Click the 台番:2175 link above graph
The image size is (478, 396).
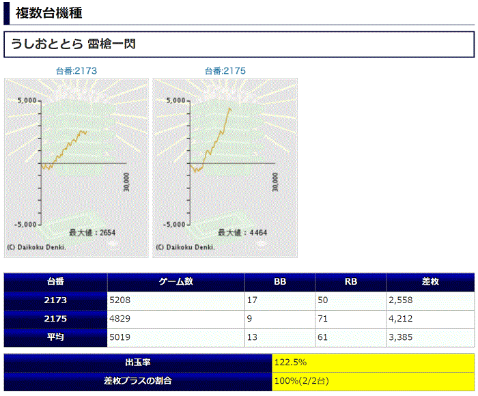(x=225, y=70)
